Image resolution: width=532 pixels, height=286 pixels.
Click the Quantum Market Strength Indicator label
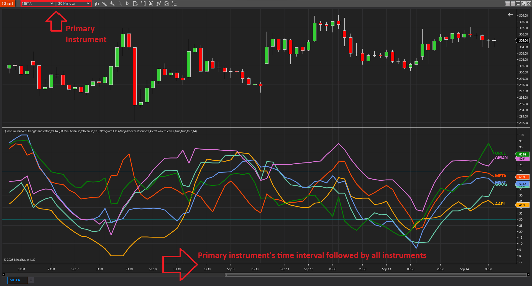[100, 131]
